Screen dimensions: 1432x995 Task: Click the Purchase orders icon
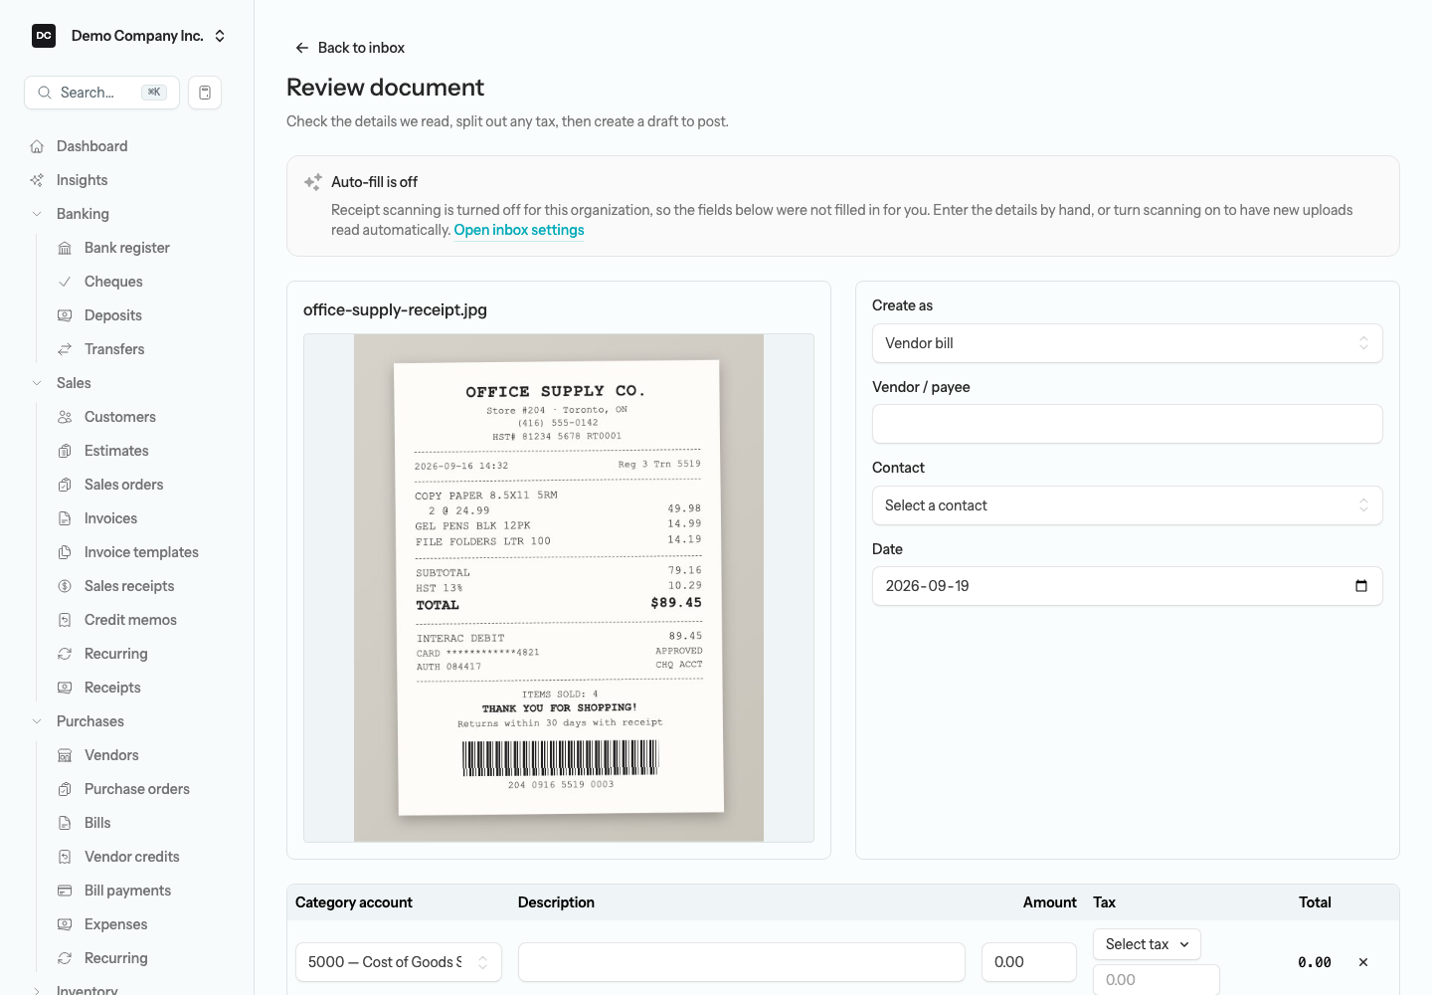click(65, 789)
